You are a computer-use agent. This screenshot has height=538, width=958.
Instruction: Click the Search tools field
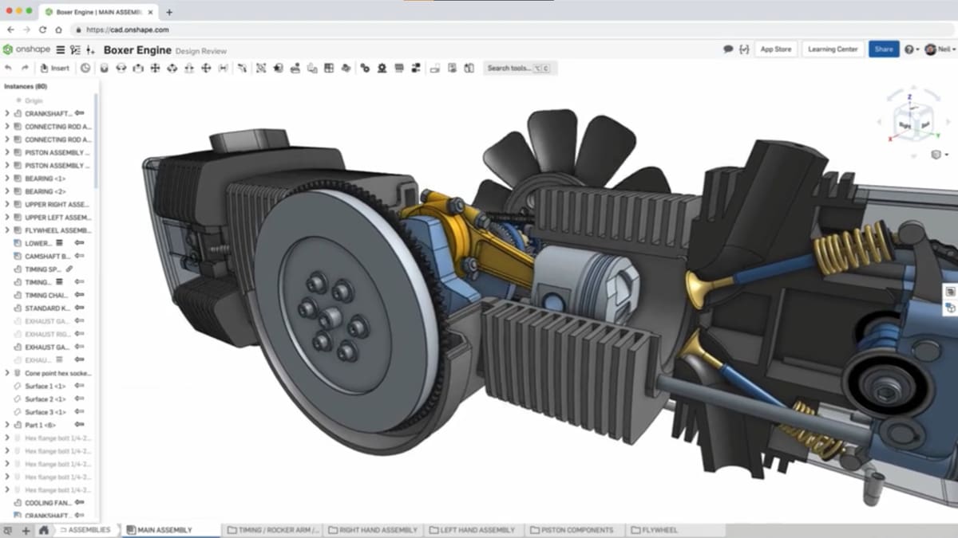[x=520, y=69]
